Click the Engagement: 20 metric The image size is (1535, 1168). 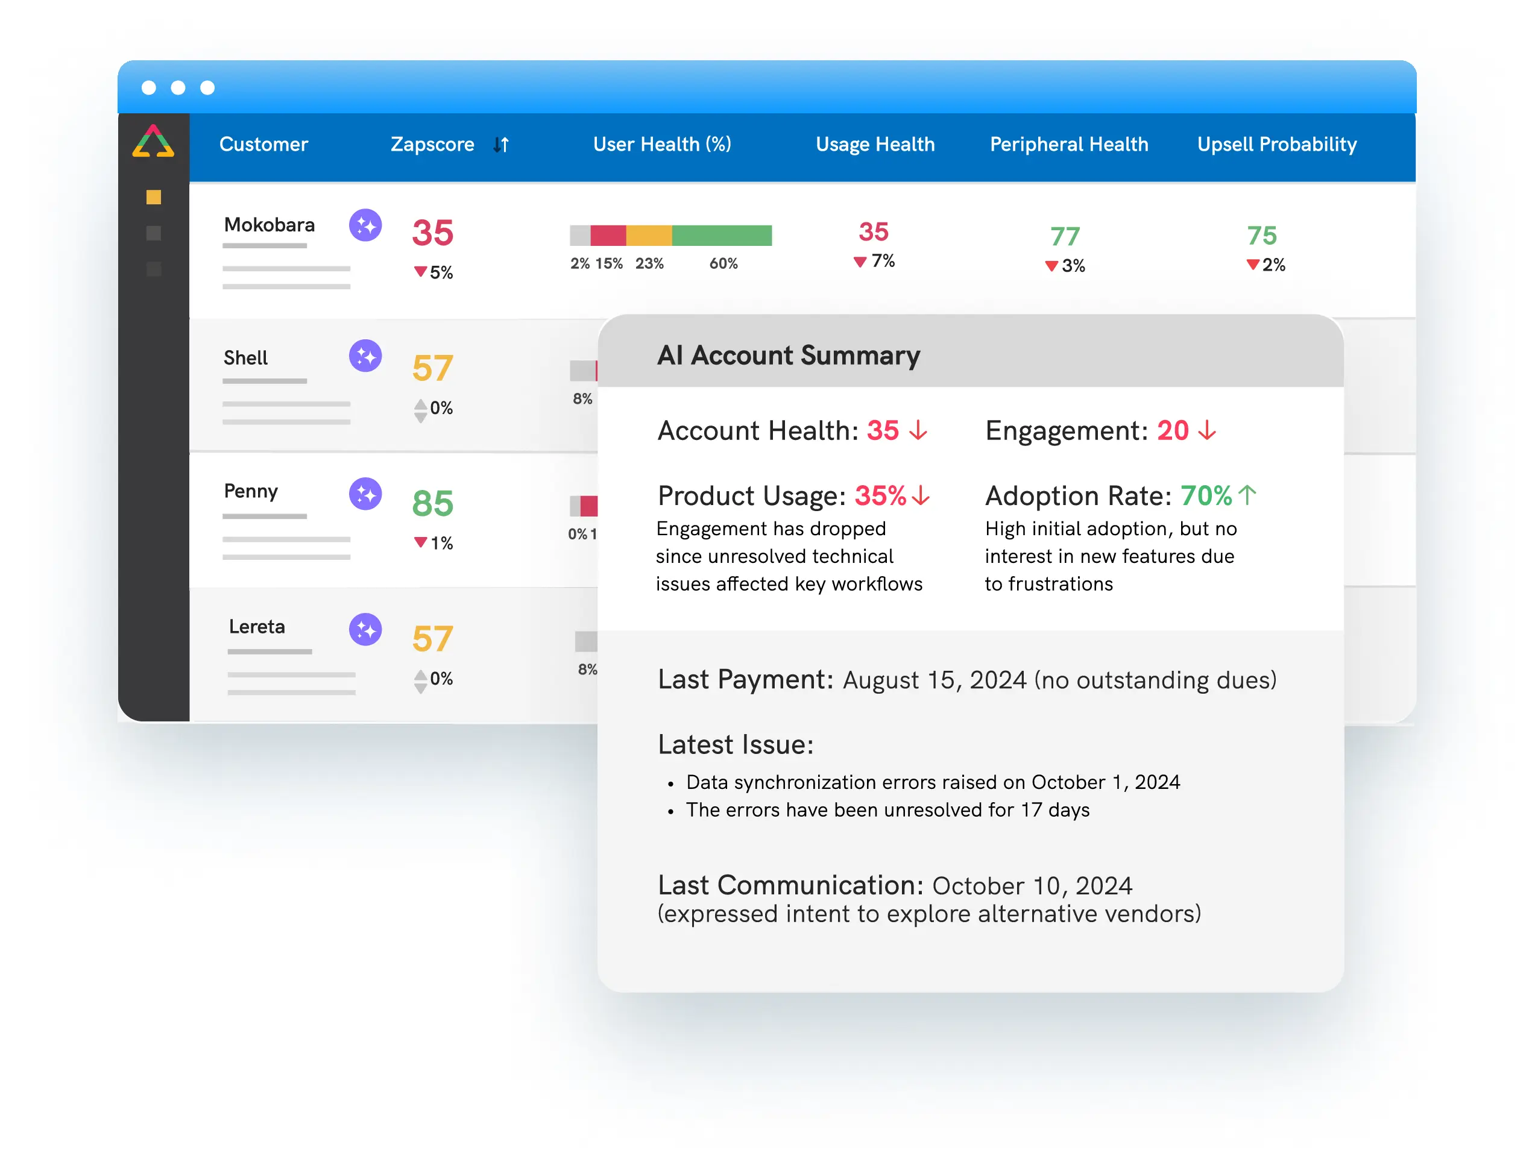[x=1100, y=430]
